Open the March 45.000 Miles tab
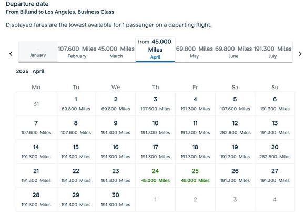The width and height of the screenshot is (305, 212). click(x=116, y=52)
